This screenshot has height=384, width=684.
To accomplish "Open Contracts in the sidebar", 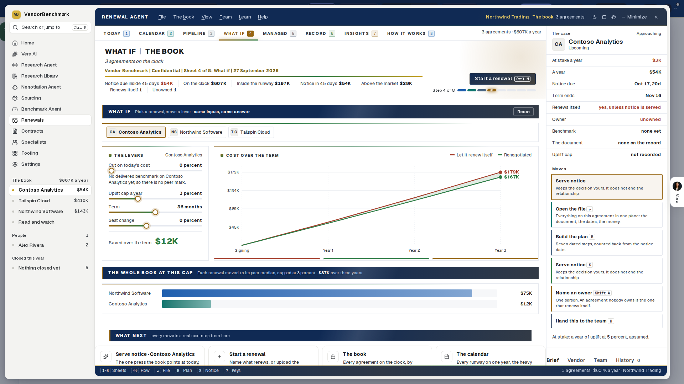I will pos(50,131).
